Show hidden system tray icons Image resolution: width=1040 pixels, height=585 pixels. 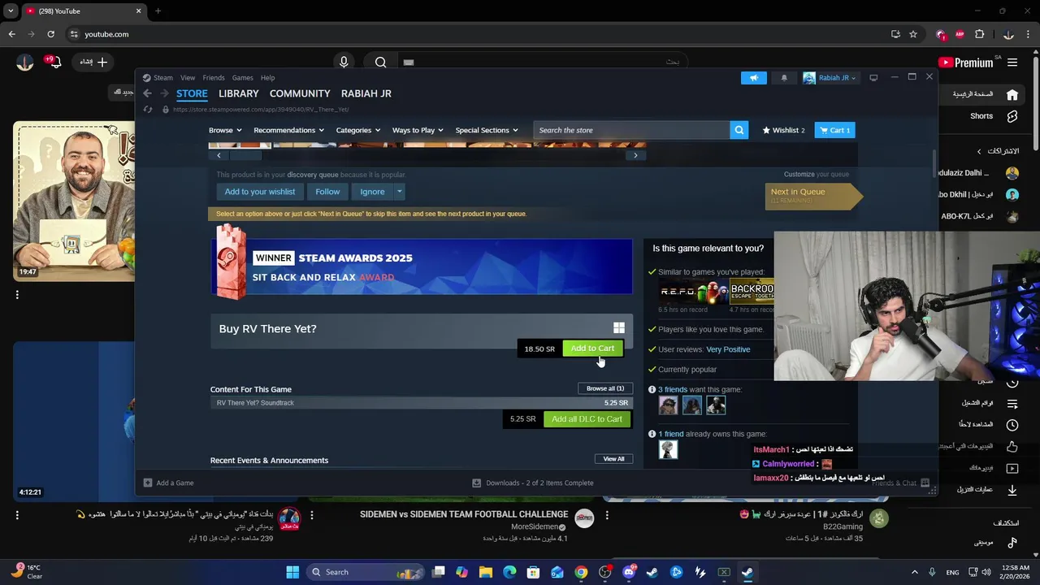pyautogui.click(x=914, y=572)
